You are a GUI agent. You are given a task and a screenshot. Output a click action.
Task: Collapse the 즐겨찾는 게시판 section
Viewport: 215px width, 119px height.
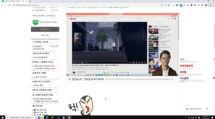[57, 42]
